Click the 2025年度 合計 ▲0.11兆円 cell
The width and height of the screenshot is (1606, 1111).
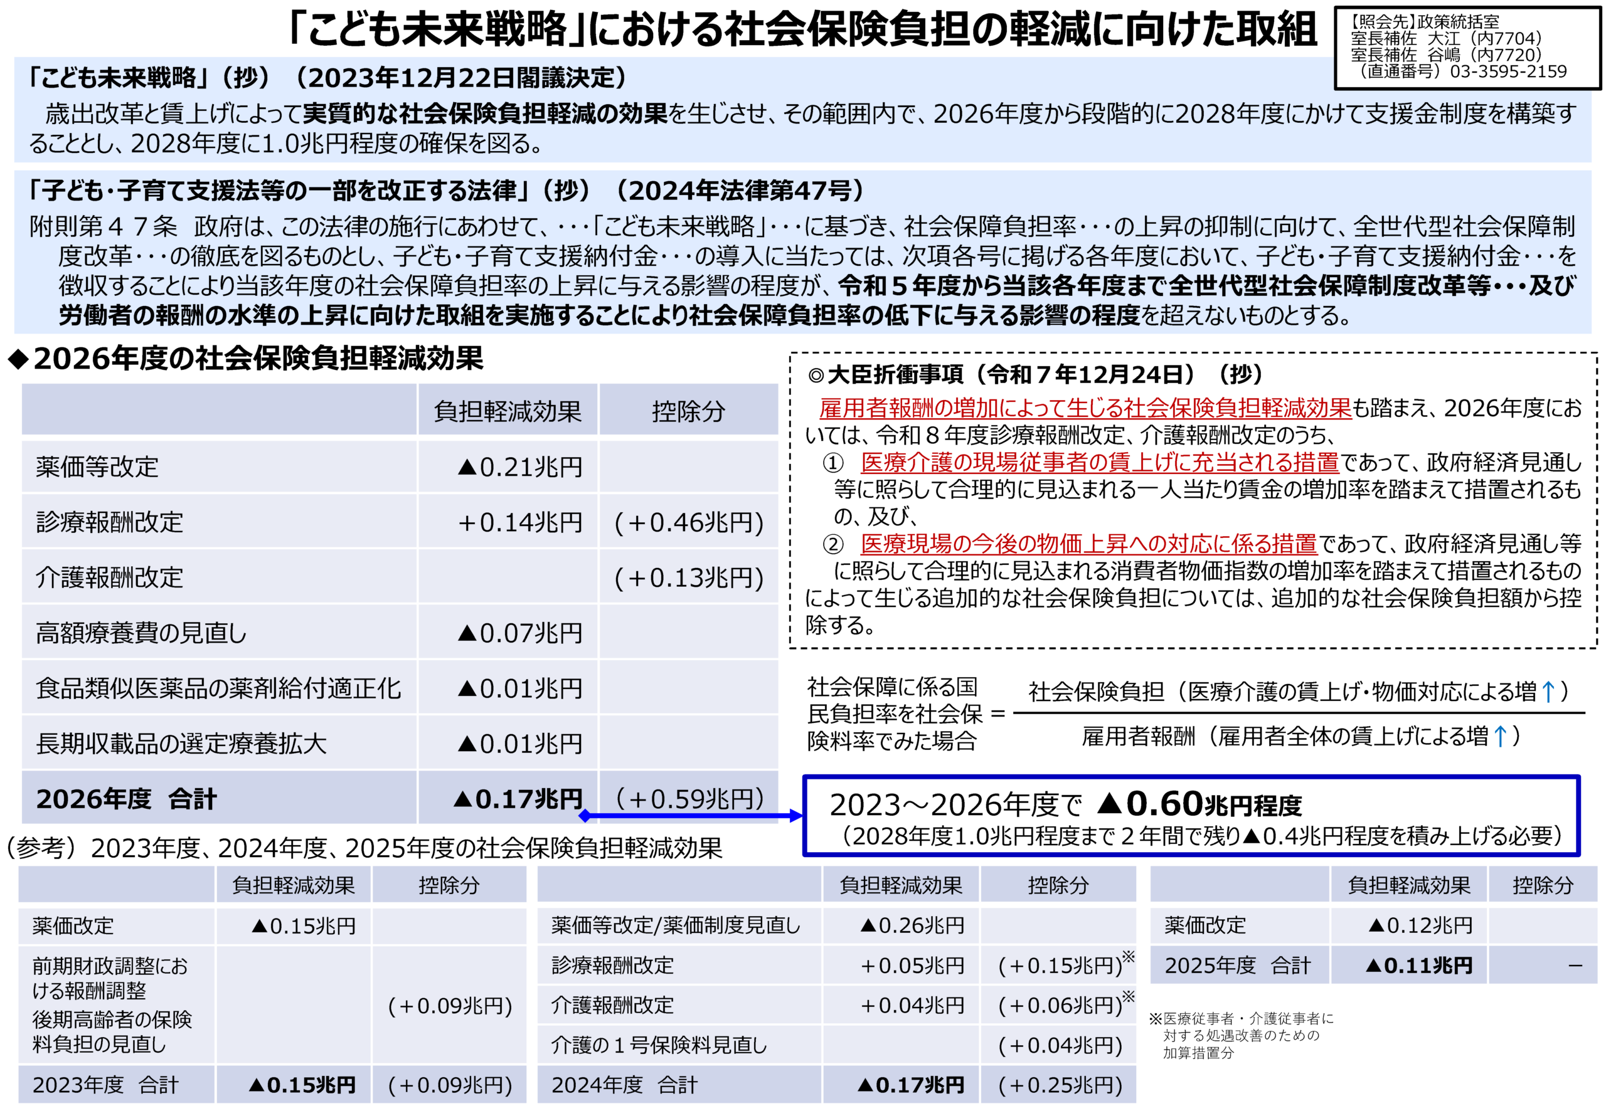tap(1418, 966)
